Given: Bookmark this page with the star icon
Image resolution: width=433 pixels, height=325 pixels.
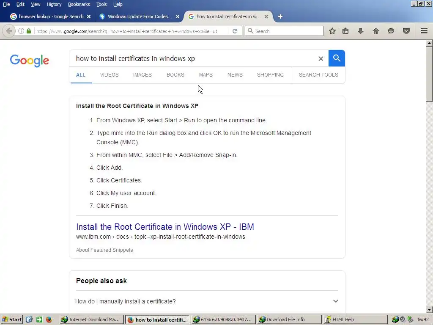Looking at the screenshot, I should click(x=332, y=31).
